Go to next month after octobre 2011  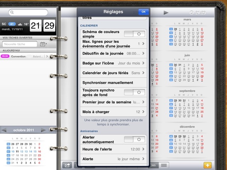click(44, 130)
